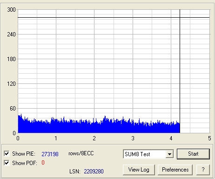Viewport: 215px width, 179px height.
Task: Open the SUM8 Test dropdown arrow
Action: [169, 154]
